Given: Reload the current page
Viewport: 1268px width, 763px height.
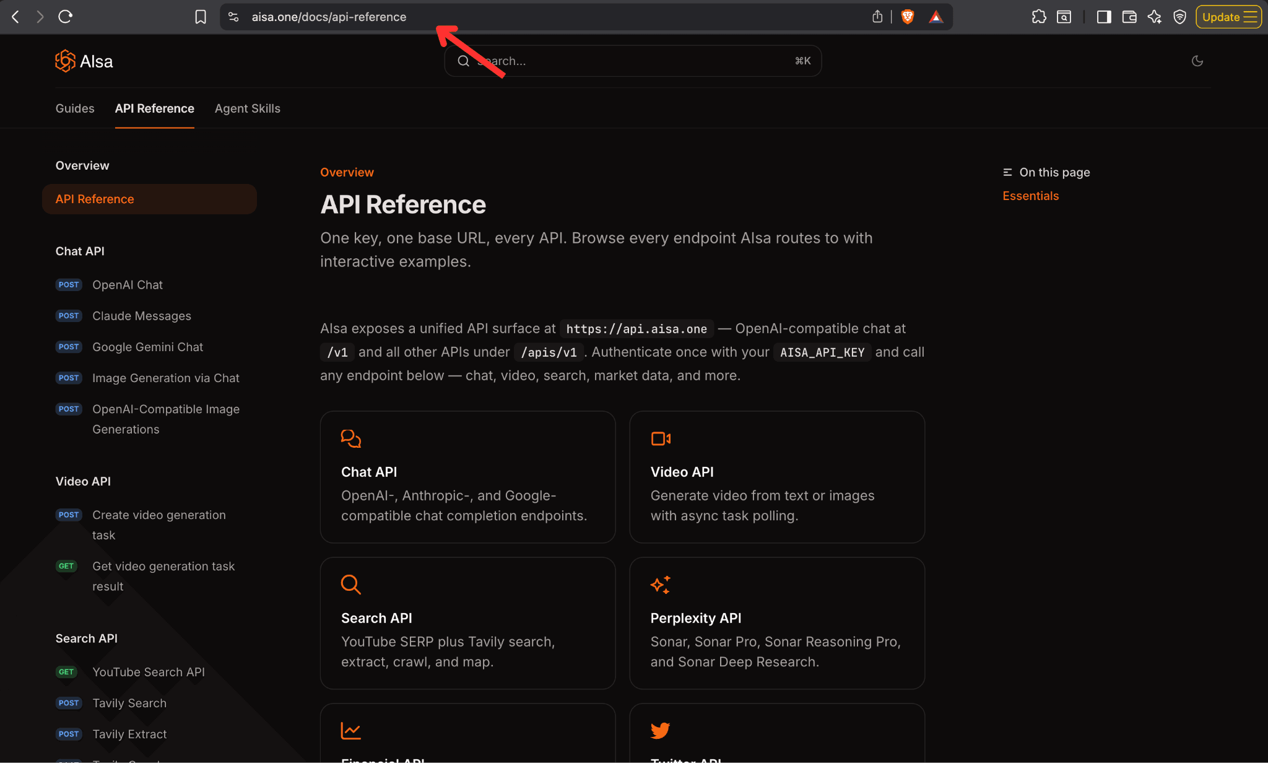Looking at the screenshot, I should [x=66, y=17].
